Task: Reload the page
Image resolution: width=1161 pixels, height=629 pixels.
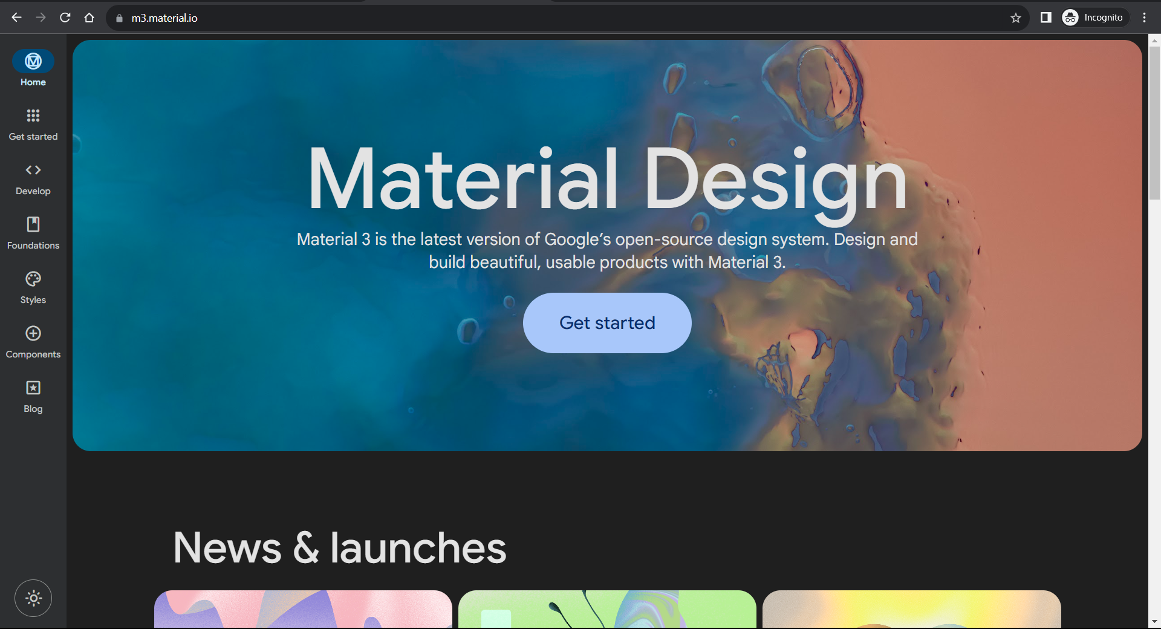Action: 65,18
